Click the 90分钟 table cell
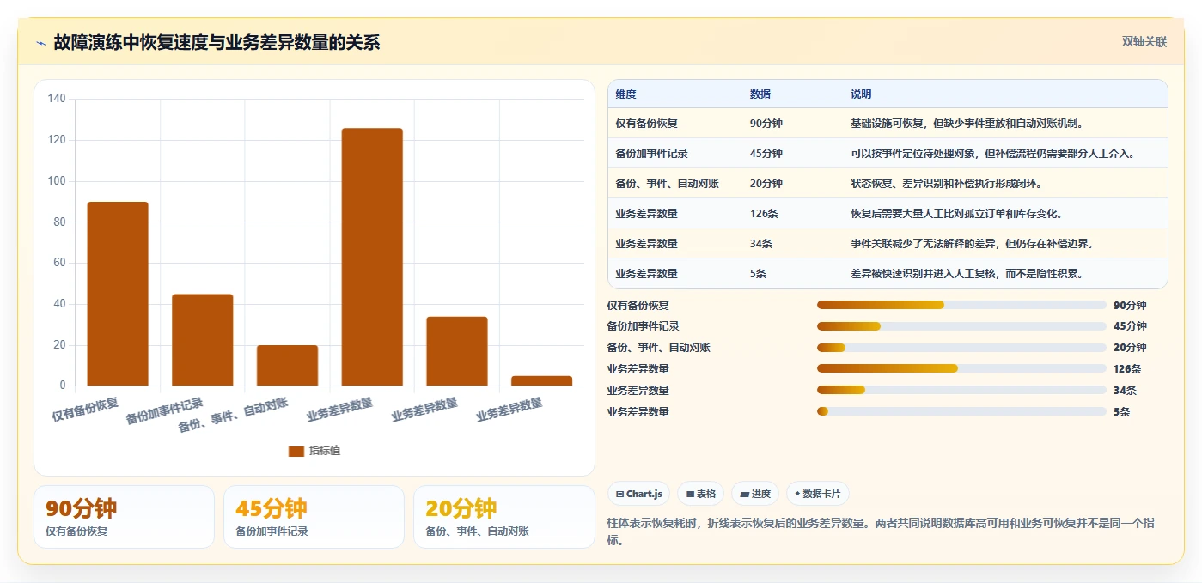Image resolution: width=1202 pixels, height=583 pixels. [x=766, y=124]
